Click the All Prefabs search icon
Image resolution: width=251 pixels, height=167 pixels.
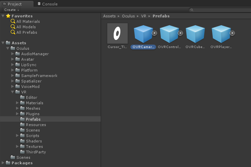(13, 32)
